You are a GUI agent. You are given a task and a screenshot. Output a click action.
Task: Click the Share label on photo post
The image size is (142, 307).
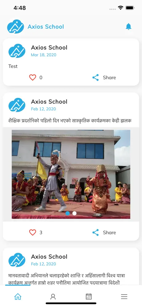pos(110,232)
